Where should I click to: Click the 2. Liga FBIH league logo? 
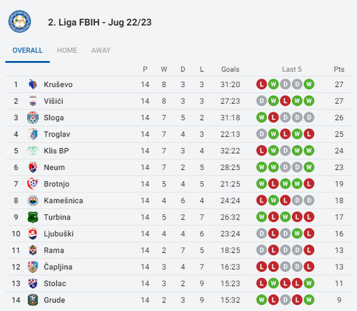pyautogui.click(x=19, y=21)
